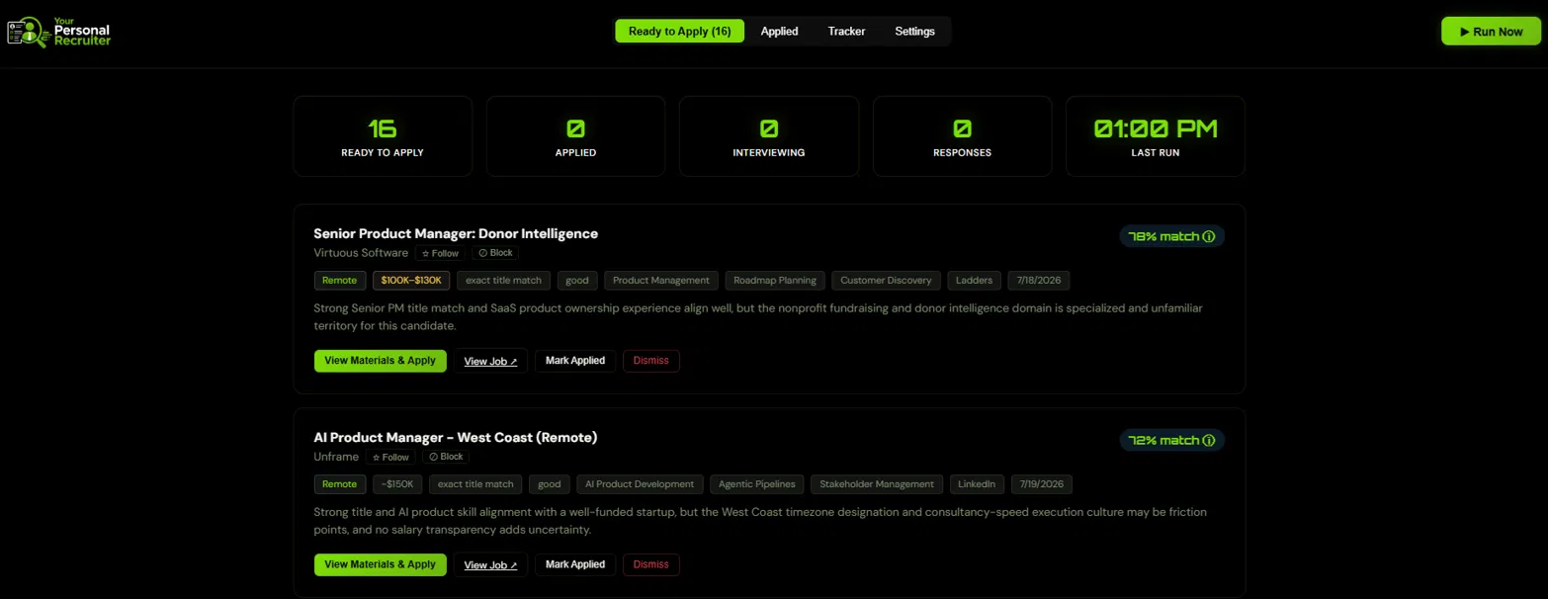
Task: View Materials & Apply for AI Product Manager
Action: coord(380,564)
